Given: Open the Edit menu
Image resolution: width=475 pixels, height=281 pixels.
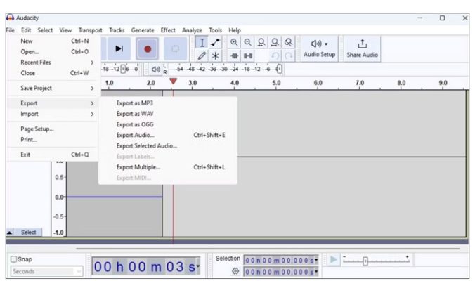Looking at the screenshot, I should coord(26,30).
